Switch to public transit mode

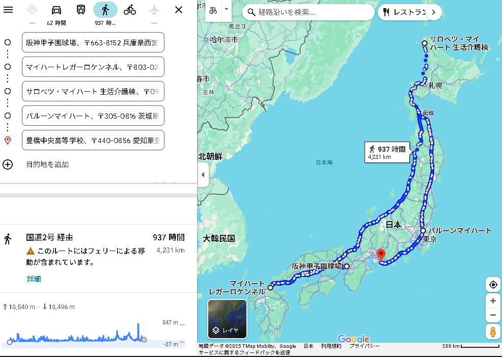(80, 10)
